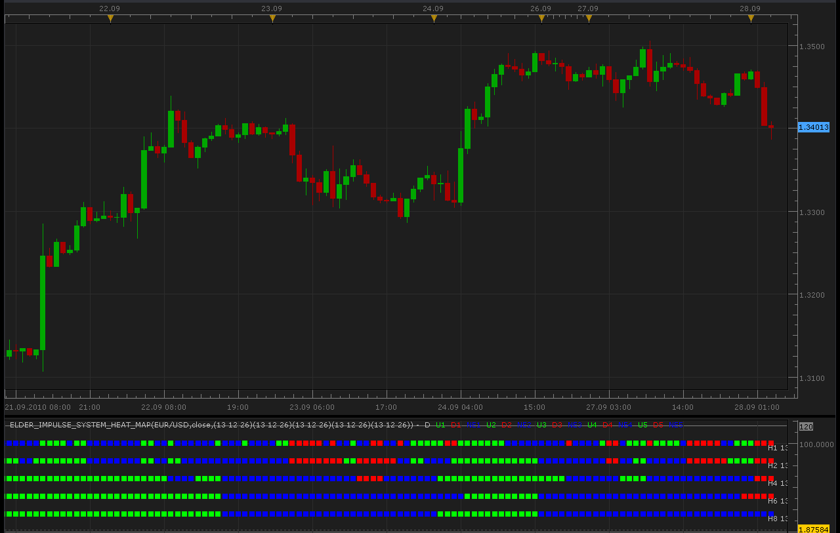This screenshot has width=840, height=533.
Task: Click the green U3 legend entry
Action: [541, 425]
